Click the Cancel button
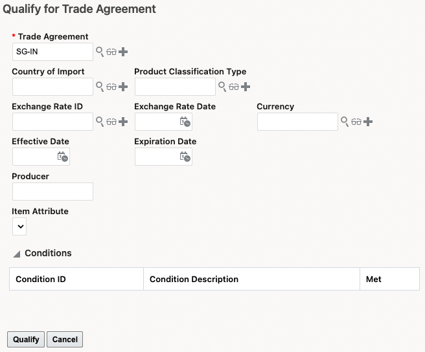 coord(65,339)
